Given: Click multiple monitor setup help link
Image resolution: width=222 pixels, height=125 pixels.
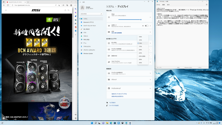Looking at the screenshot, I should (x=119, y=94).
